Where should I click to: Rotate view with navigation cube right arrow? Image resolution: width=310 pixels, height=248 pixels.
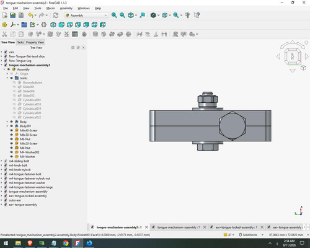[x=307, y=56]
